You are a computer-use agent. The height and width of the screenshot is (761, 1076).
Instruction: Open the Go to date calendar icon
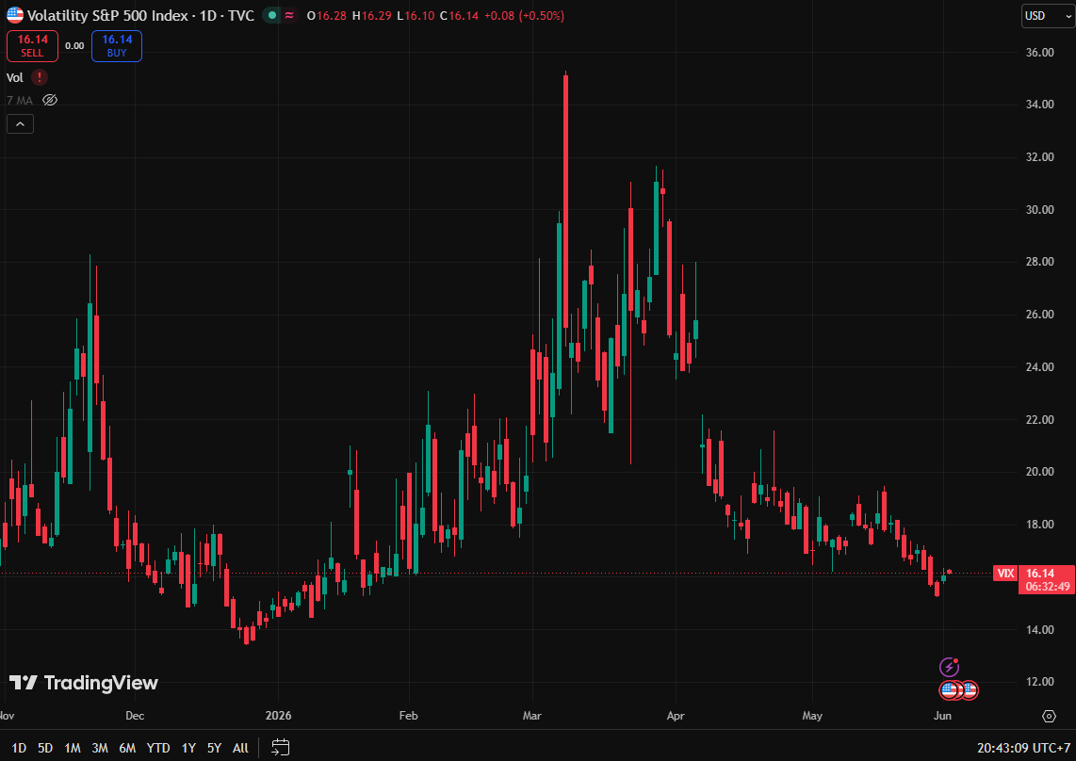coord(280,747)
